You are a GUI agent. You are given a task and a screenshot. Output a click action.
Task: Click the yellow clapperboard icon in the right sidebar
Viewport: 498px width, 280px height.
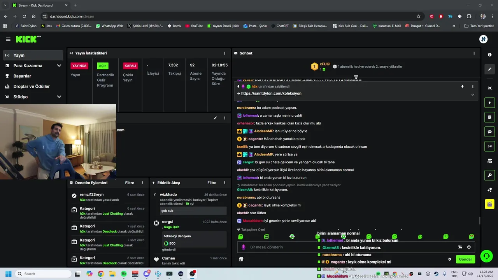pos(489,204)
